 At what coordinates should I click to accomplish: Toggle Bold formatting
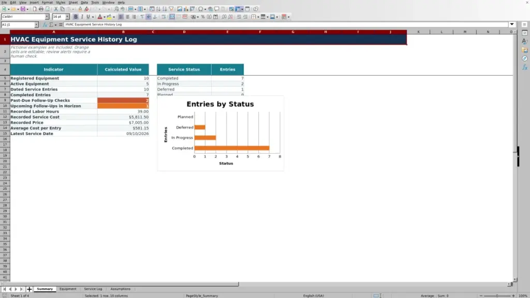(76, 17)
